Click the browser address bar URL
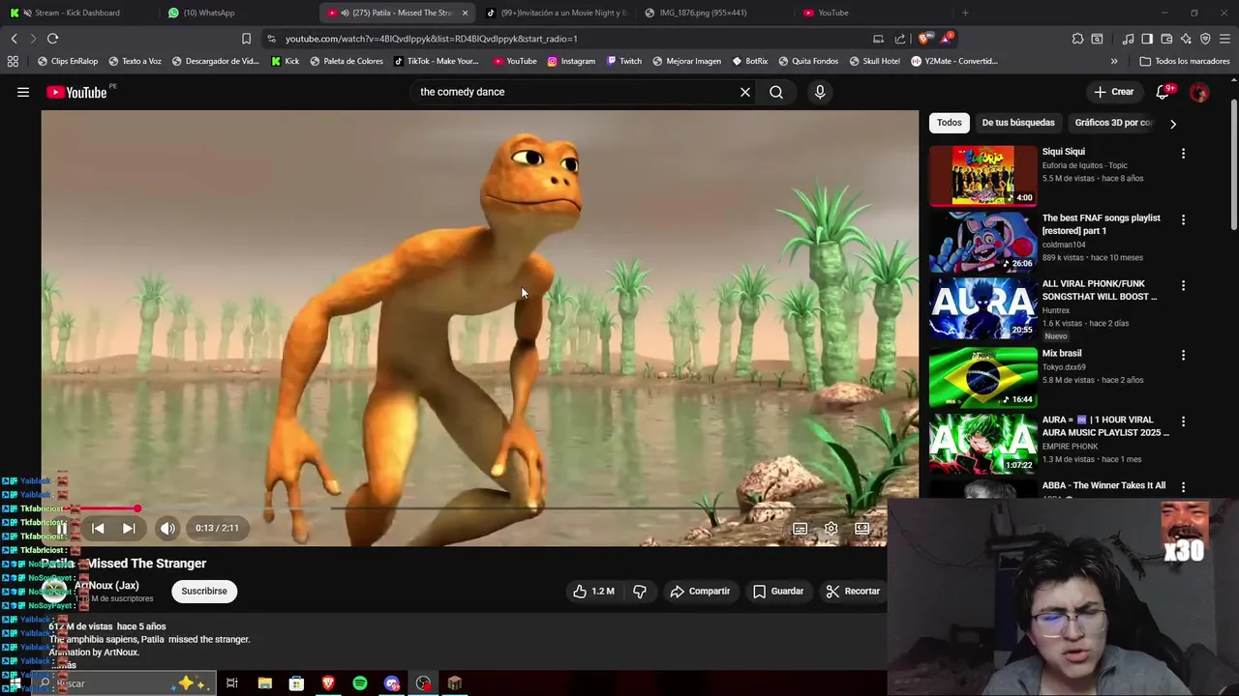Viewport: 1239px width, 696px height. pos(432,39)
